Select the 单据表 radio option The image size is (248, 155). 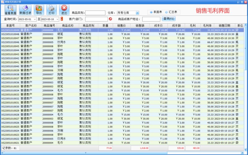click(x=156, y=12)
